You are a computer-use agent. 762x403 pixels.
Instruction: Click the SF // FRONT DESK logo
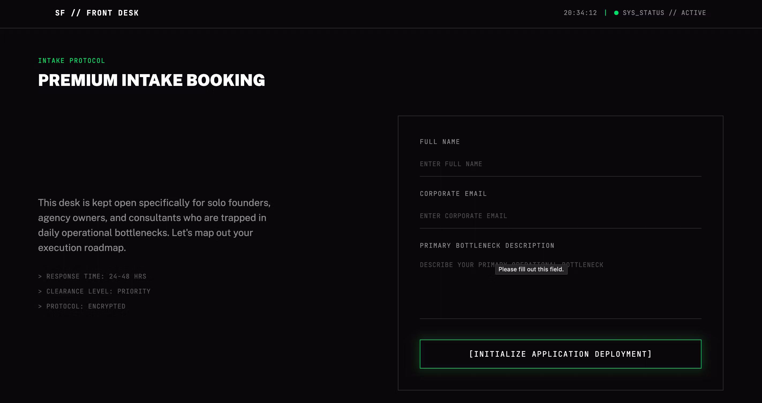click(97, 13)
